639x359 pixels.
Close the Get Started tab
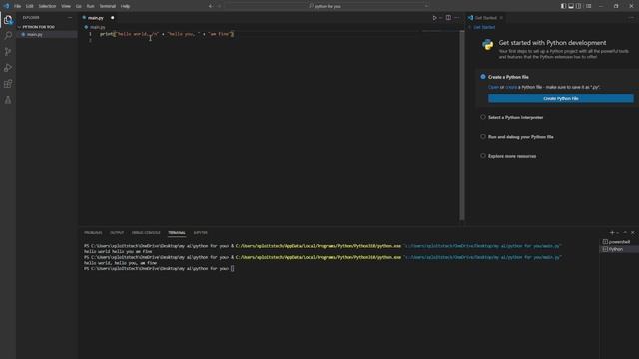pos(501,18)
